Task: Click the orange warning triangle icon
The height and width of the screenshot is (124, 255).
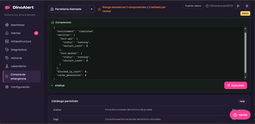Action: (99, 9)
